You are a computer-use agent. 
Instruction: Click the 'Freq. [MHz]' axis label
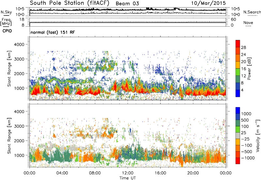(x=6, y=22)
